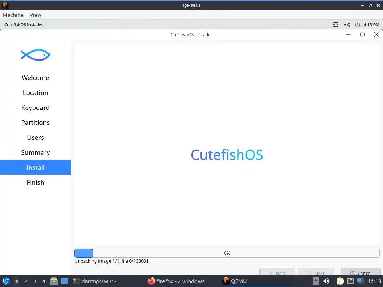This screenshot has width=383, height=287.
Task: Maximize the CutefishOS Installer window
Action: pyautogui.click(x=362, y=34)
